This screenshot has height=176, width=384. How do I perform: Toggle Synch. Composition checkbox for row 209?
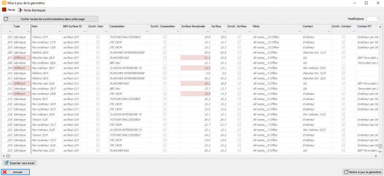(x=165, y=68)
